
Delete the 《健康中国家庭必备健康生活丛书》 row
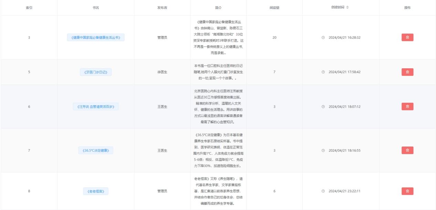coord(407,38)
